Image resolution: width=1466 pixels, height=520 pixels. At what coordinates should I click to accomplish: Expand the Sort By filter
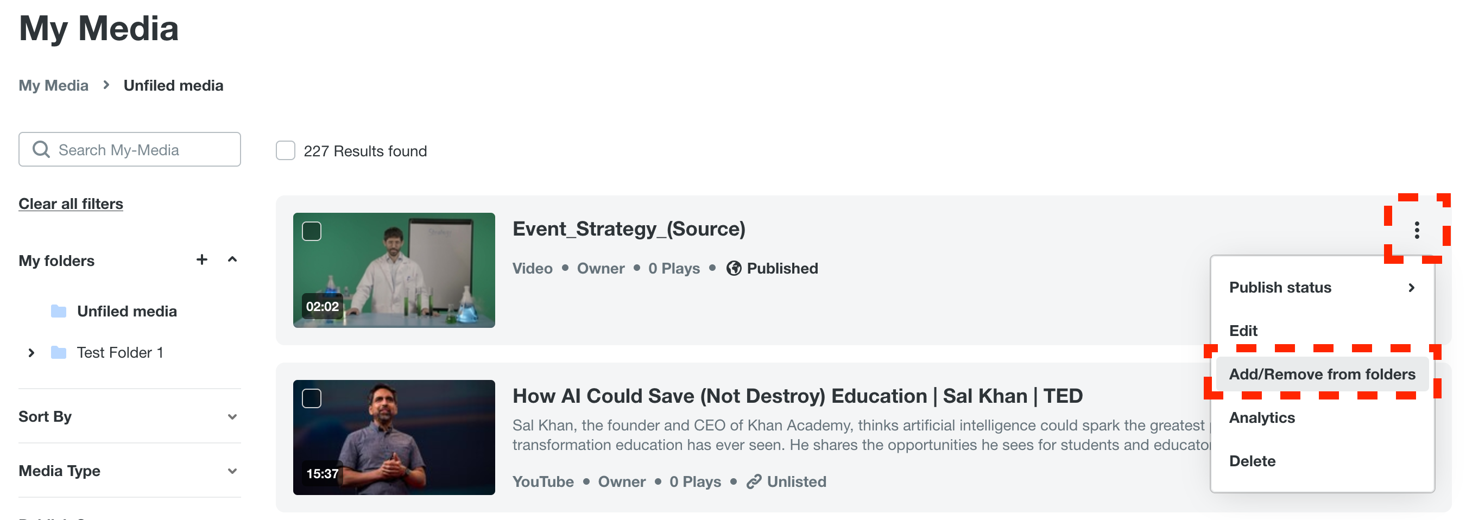[x=232, y=417]
